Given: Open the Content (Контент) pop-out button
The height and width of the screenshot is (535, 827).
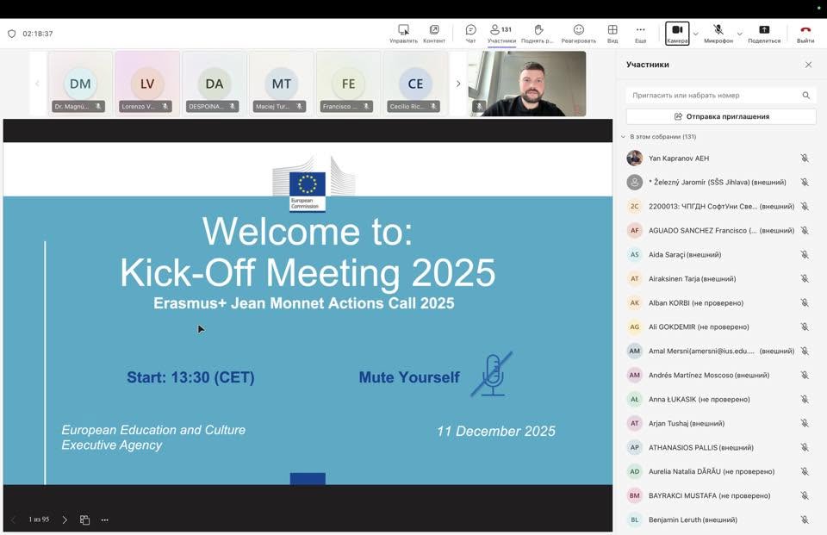Looking at the screenshot, I should coord(434,34).
